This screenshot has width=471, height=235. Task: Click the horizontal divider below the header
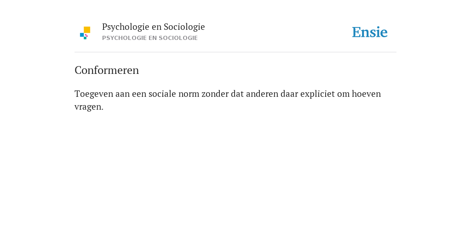pos(235,52)
